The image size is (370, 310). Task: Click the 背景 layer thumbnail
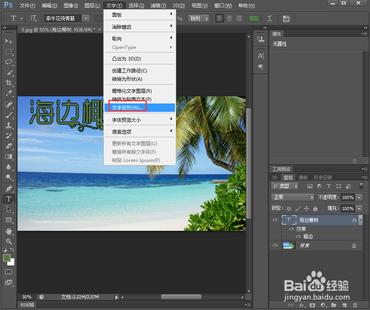tap(289, 246)
